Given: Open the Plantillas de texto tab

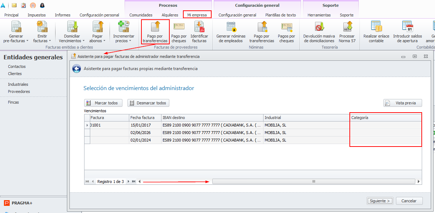Looking at the screenshot, I should (x=281, y=15).
